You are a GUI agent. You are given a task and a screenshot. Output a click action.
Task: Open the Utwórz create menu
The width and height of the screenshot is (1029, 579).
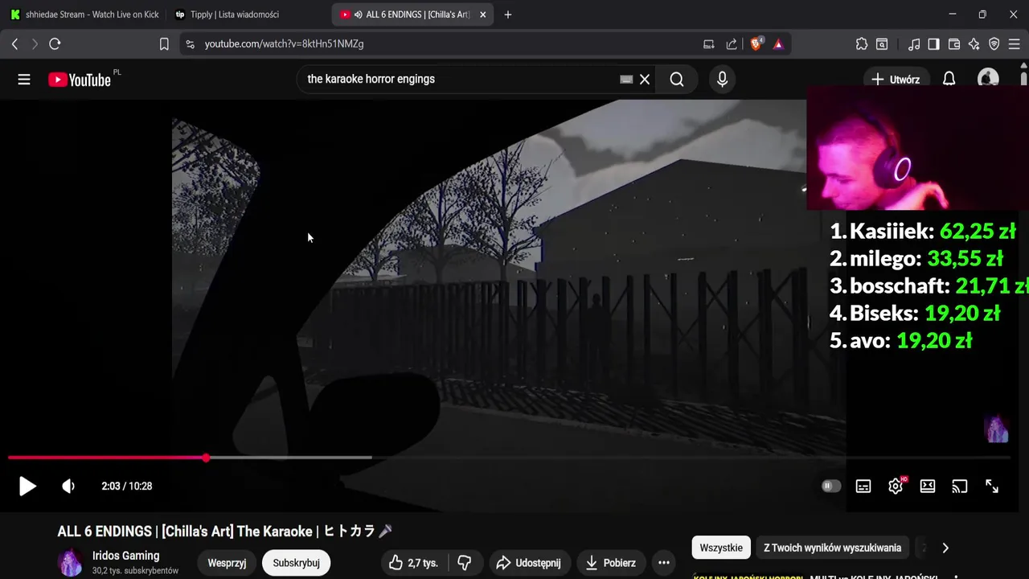click(x=896, y=80)
